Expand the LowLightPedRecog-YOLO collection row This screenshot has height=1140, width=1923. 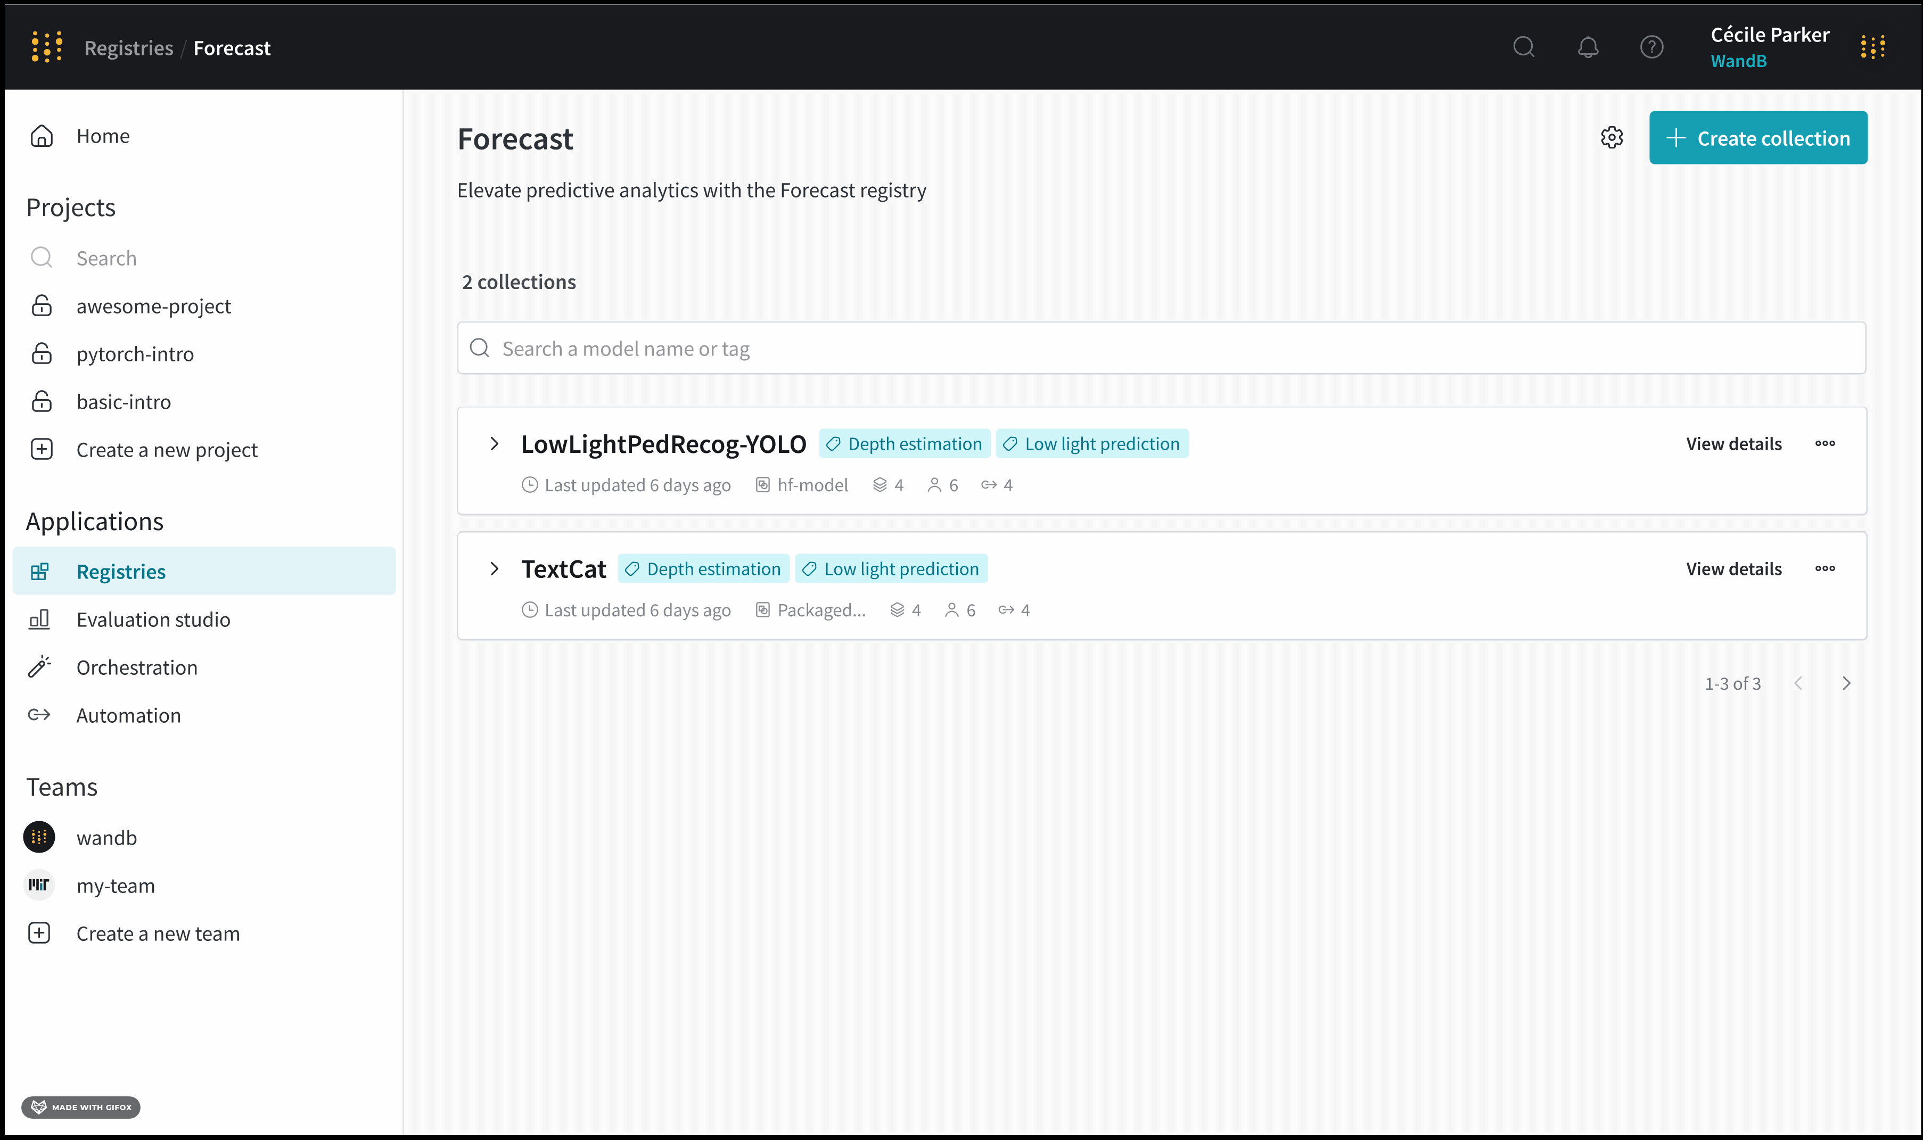[494, 443]
